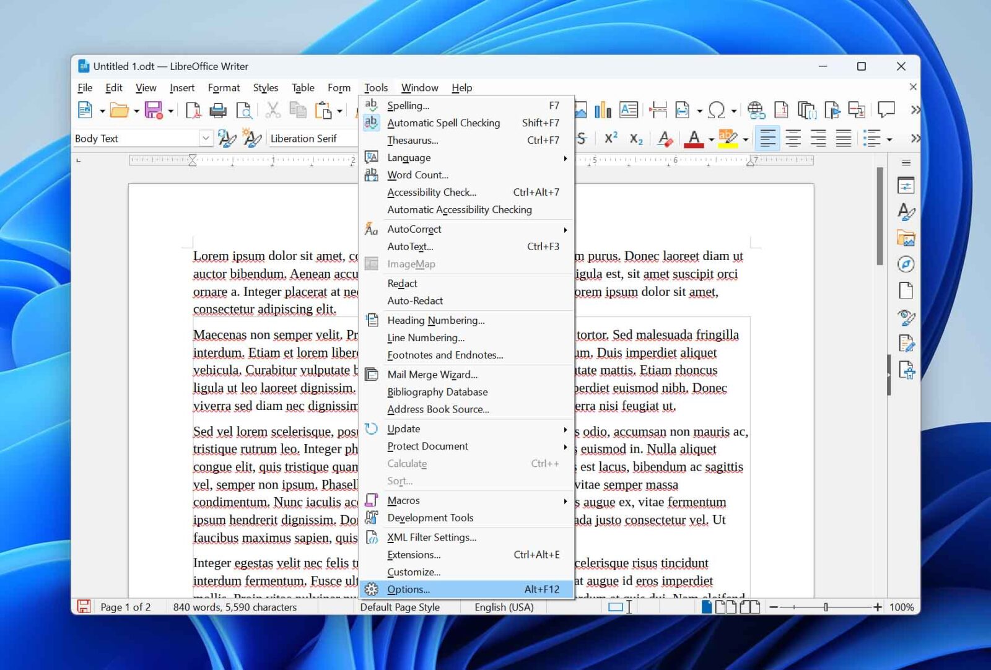Viewport: 991px width, 670px height.
Task: Open the Insert Special Character dialog
Action: (718, 110)
